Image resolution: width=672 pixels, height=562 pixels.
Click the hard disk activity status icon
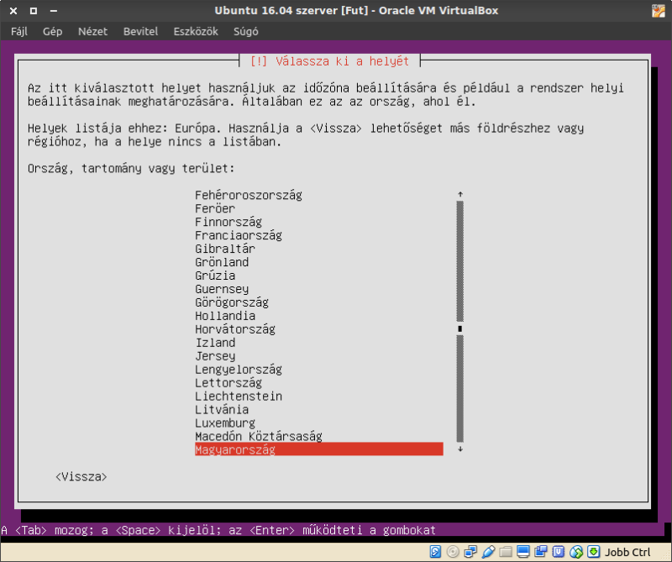click(x=435, y=551)
